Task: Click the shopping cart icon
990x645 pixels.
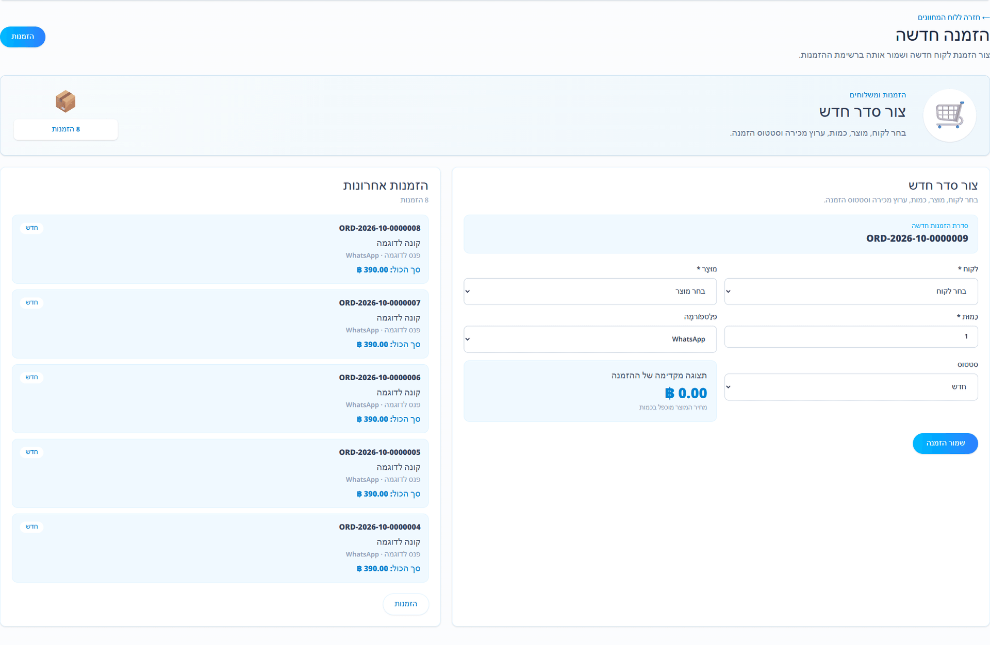Action: [949, 115]
